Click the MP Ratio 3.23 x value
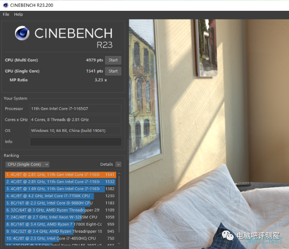 pyautogui.click(x=101, y=80)
